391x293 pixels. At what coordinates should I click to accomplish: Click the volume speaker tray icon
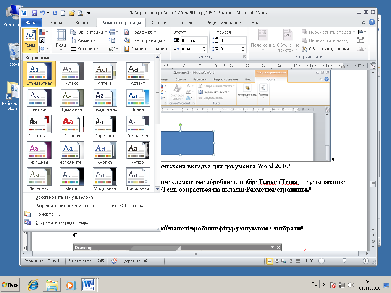tap(351, 285)
